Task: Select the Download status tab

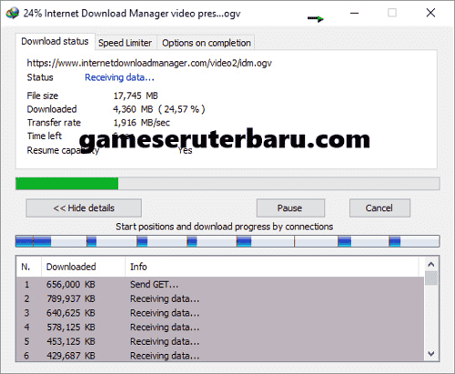Action: pos(55,41)
